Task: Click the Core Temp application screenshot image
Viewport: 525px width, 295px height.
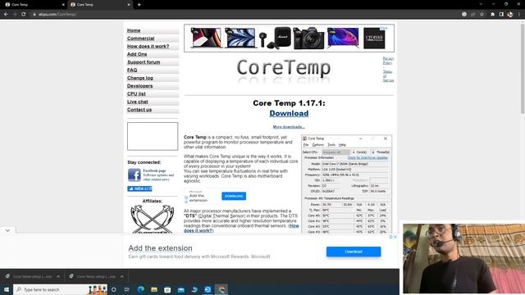Action: tap(346, 184)
